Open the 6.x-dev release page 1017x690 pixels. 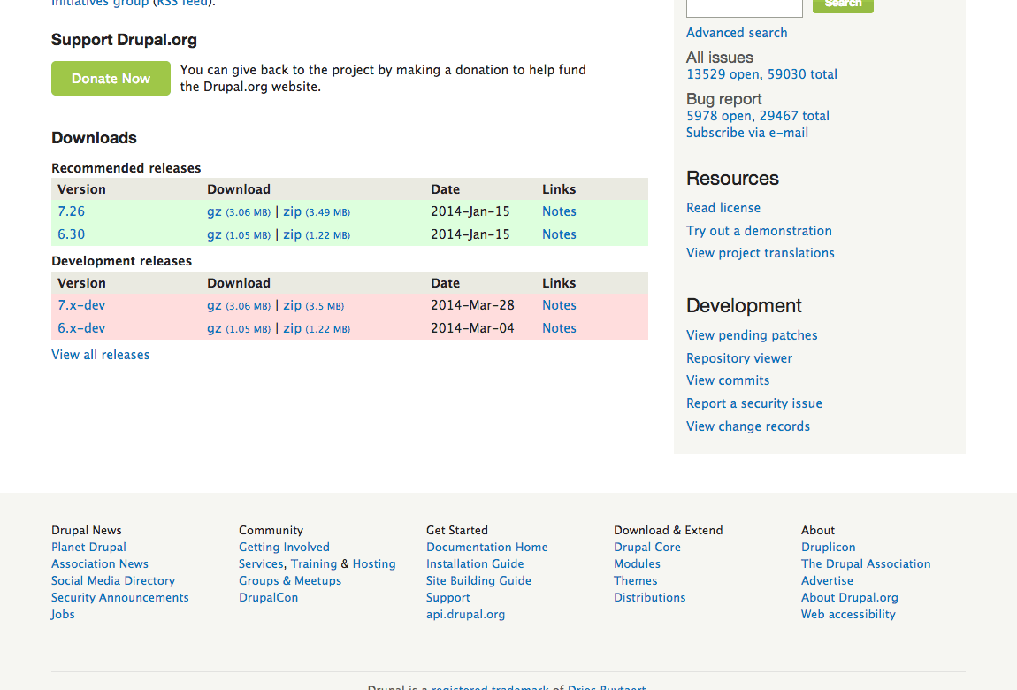[x=81, y=328]
